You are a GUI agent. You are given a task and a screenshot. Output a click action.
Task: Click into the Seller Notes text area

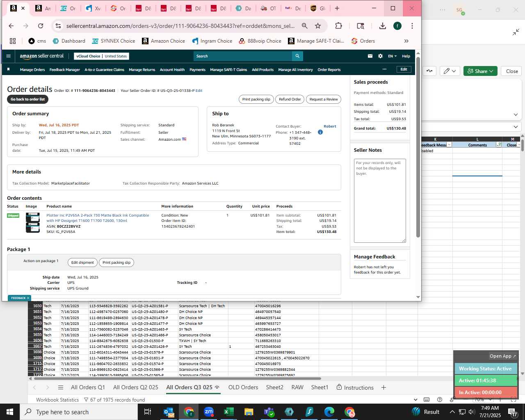[380, 201]
